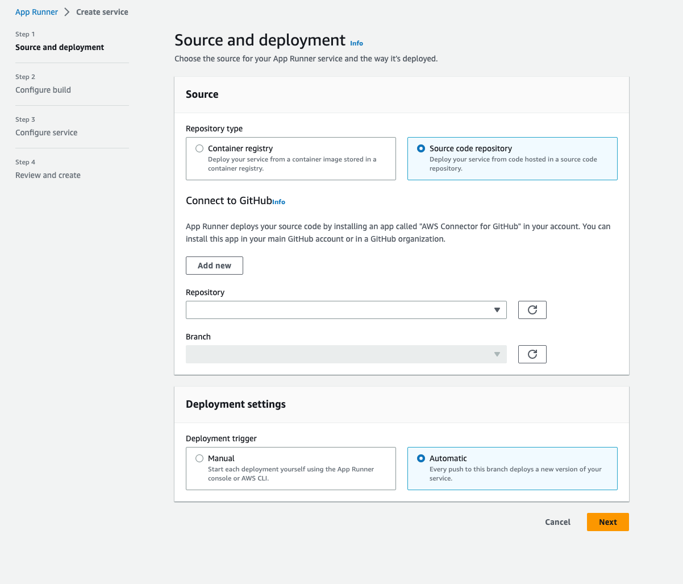Enable Automatic deployment trigger
The width and height of the screenshot is (683, 584).
click(x=421, y=458)
